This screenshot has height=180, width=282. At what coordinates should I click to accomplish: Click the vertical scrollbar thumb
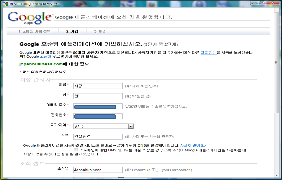pos(277,63)
